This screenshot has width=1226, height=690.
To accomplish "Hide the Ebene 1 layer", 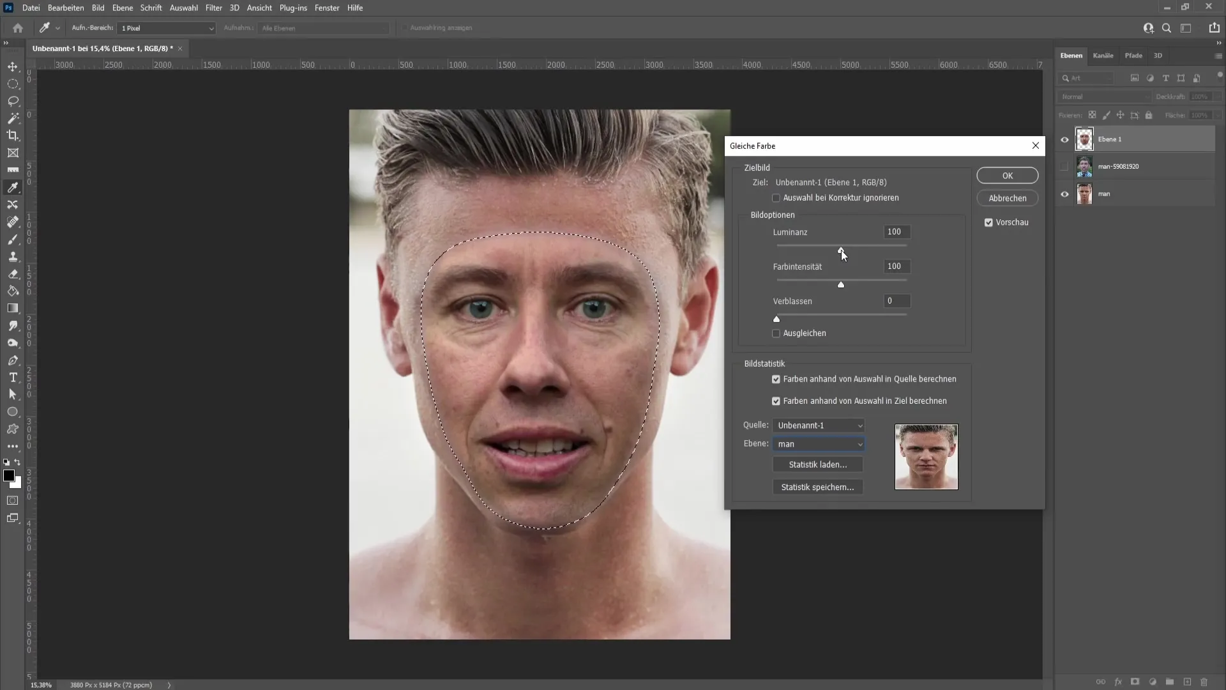I will (x=1064, y=139).
